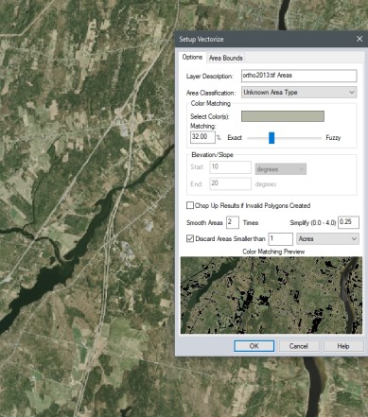Click the Select Color(s) swatch
Screen dimensions: 368x417
[x=283, y=116]
